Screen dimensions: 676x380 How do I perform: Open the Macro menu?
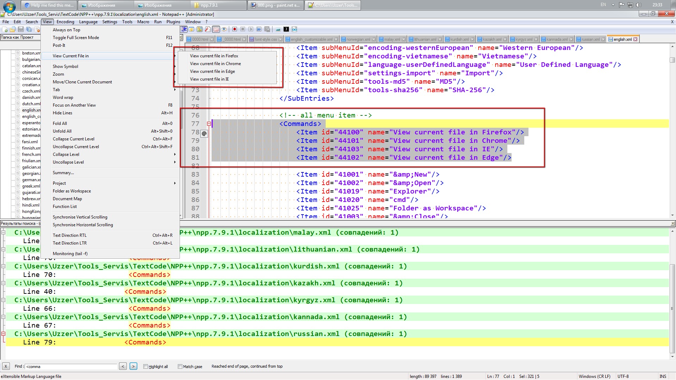(143, 22)
